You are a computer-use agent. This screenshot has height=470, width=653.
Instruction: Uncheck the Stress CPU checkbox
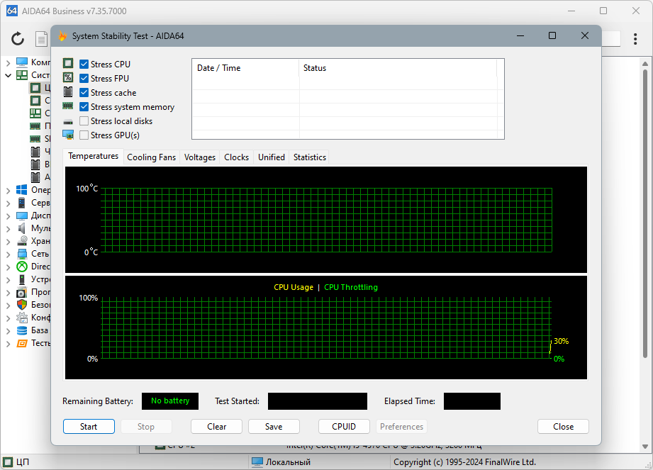pyautogui.click(x=84, y=64)
